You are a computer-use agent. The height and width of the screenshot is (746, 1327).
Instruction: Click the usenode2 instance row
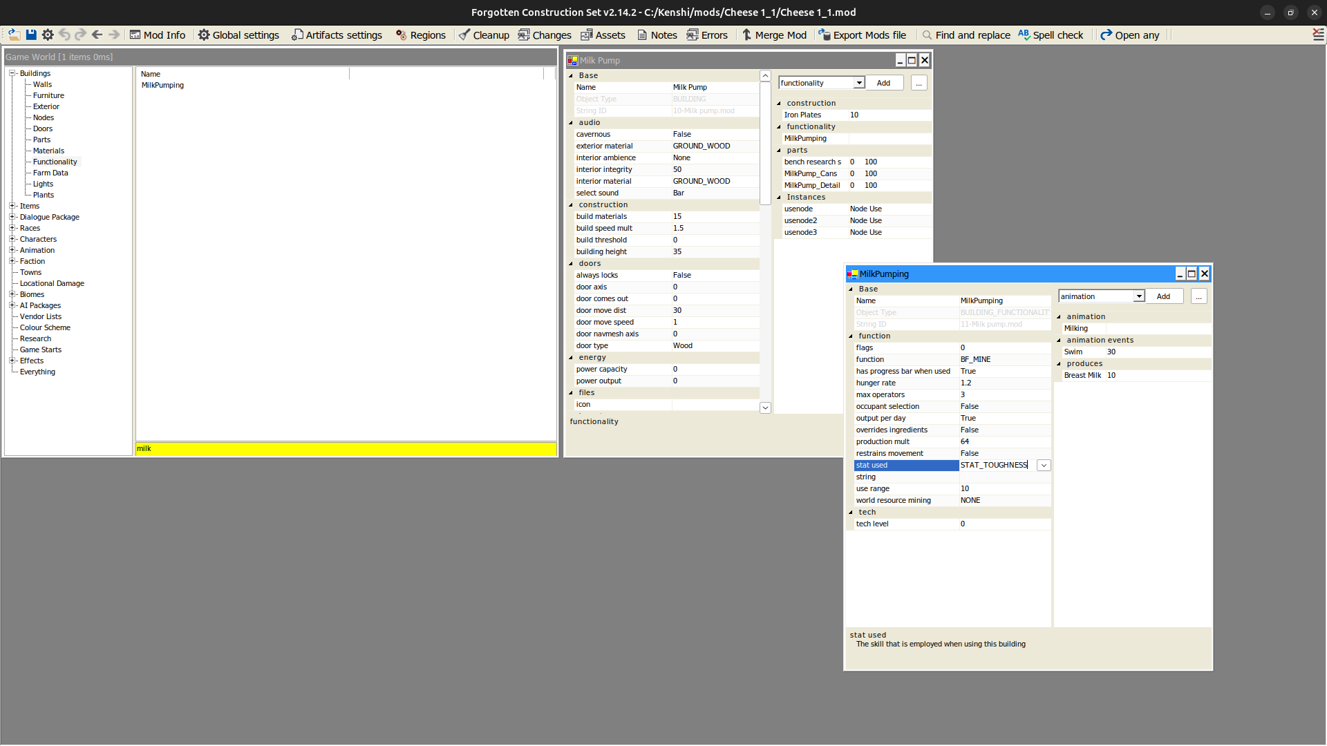856,221
